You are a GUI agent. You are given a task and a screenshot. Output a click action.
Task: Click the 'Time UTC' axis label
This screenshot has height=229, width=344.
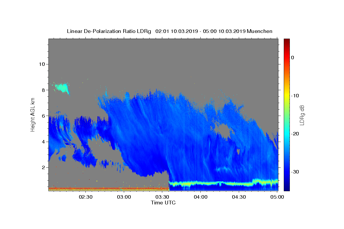tap(163, 203)
